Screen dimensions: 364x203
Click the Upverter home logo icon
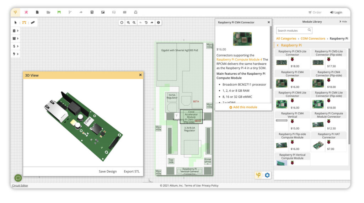coord(15,12)
